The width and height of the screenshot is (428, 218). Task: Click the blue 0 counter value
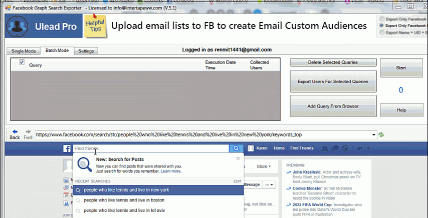(x=401, y=90)
